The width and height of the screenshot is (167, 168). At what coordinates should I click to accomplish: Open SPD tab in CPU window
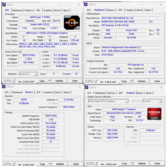coord(38,11)
